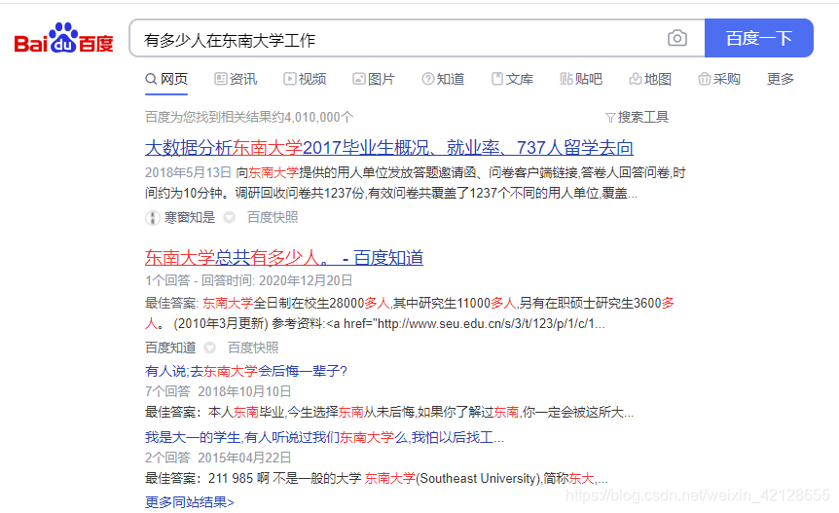Image resolution: width=839 pixels, height=513 pixels.
Task: Open the 寒窗知是 source link
Action: click(190, 218)
